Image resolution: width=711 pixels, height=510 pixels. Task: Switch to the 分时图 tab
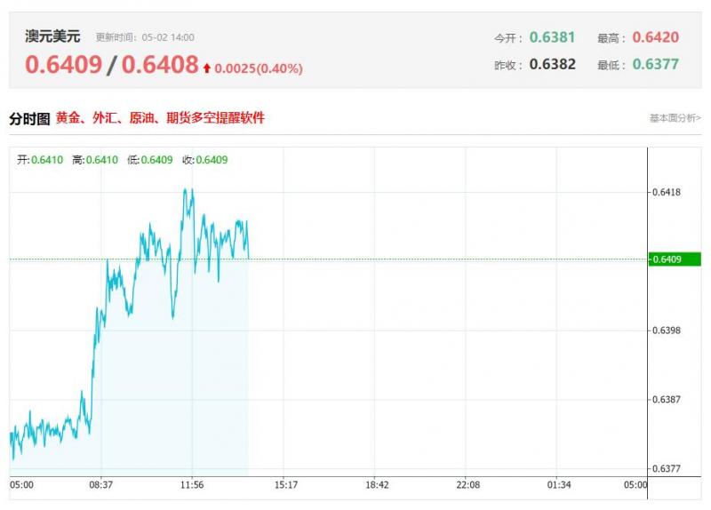tap(29, 119)
